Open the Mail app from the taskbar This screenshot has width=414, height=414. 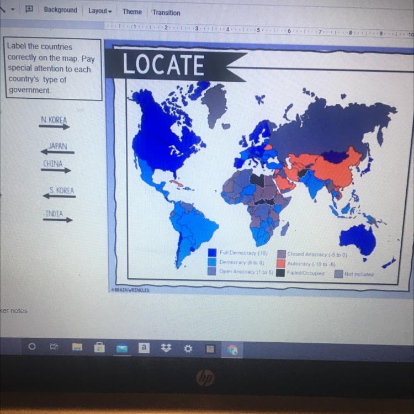tap(122, 348)
